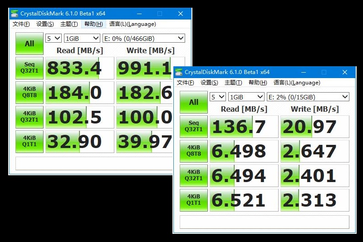The width and height of the screenshot is (363, 242).
Task: Start the 4KiB Q1T1 test in the left window
Action: point(29,142)
